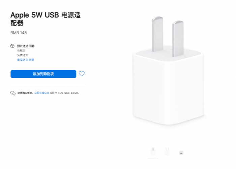Start chat via 立即在线交流 link
236x169 pixels.
(x=42, y=93)
